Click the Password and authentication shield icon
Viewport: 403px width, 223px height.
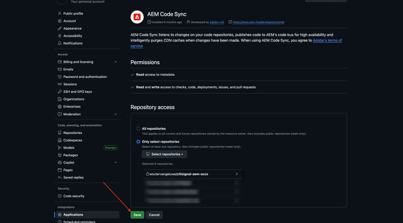60,77
